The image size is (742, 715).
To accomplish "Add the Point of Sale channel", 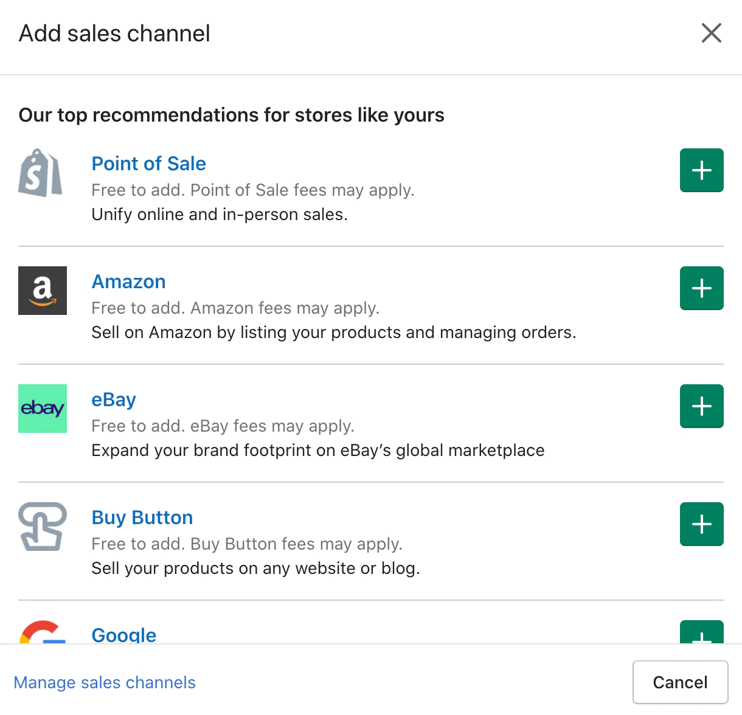I will point(701,170).
